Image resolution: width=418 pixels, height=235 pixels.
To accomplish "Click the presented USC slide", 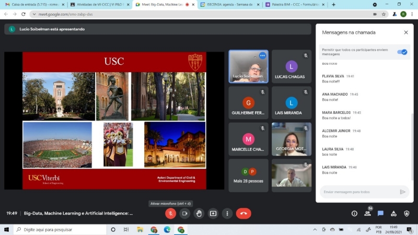I will [x=114, y=121].
